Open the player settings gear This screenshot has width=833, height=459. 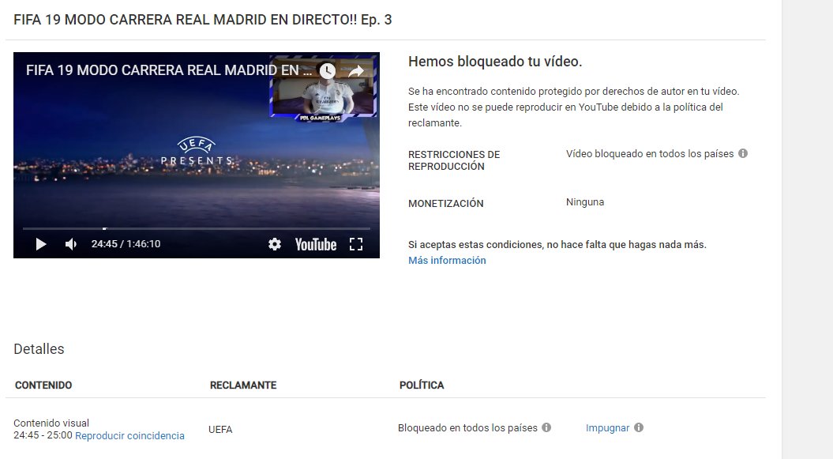(275, 244)
